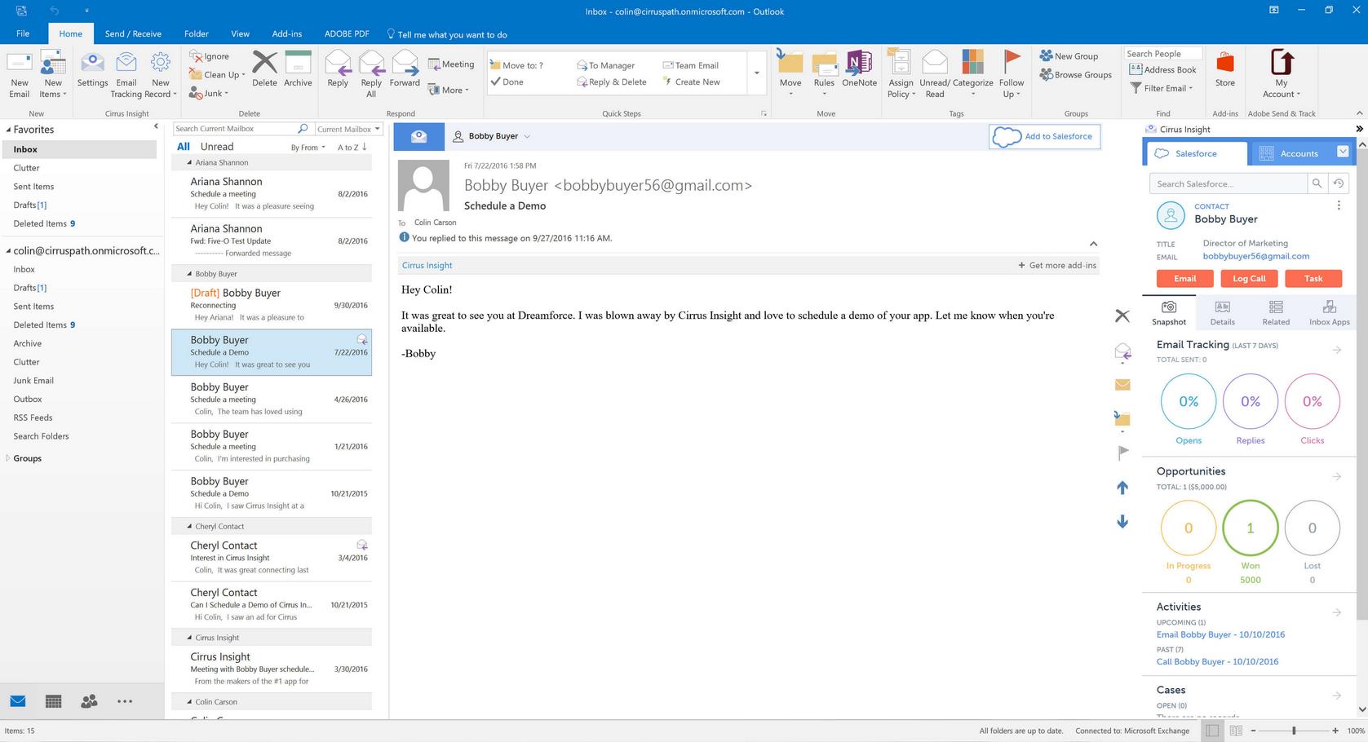Screen dimensions: 1368x742
Task: Collapse the message header arrow
Action: 1093,244
